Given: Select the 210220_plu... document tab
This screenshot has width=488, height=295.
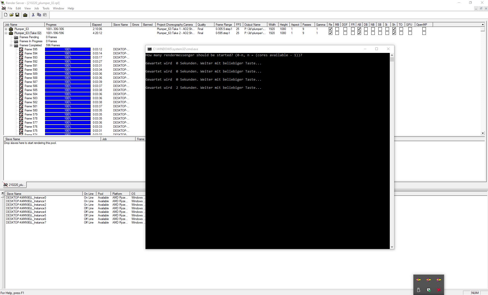Looking at the screenshot, I should coord(15,185).
